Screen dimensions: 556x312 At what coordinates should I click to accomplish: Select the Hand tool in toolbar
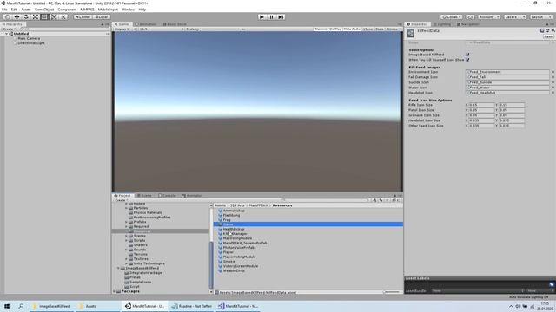pyautogui.click(x=7, y=16)
